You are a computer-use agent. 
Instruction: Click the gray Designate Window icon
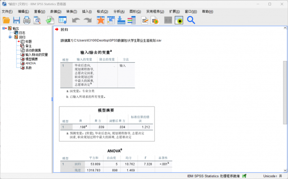pos(168,20)
